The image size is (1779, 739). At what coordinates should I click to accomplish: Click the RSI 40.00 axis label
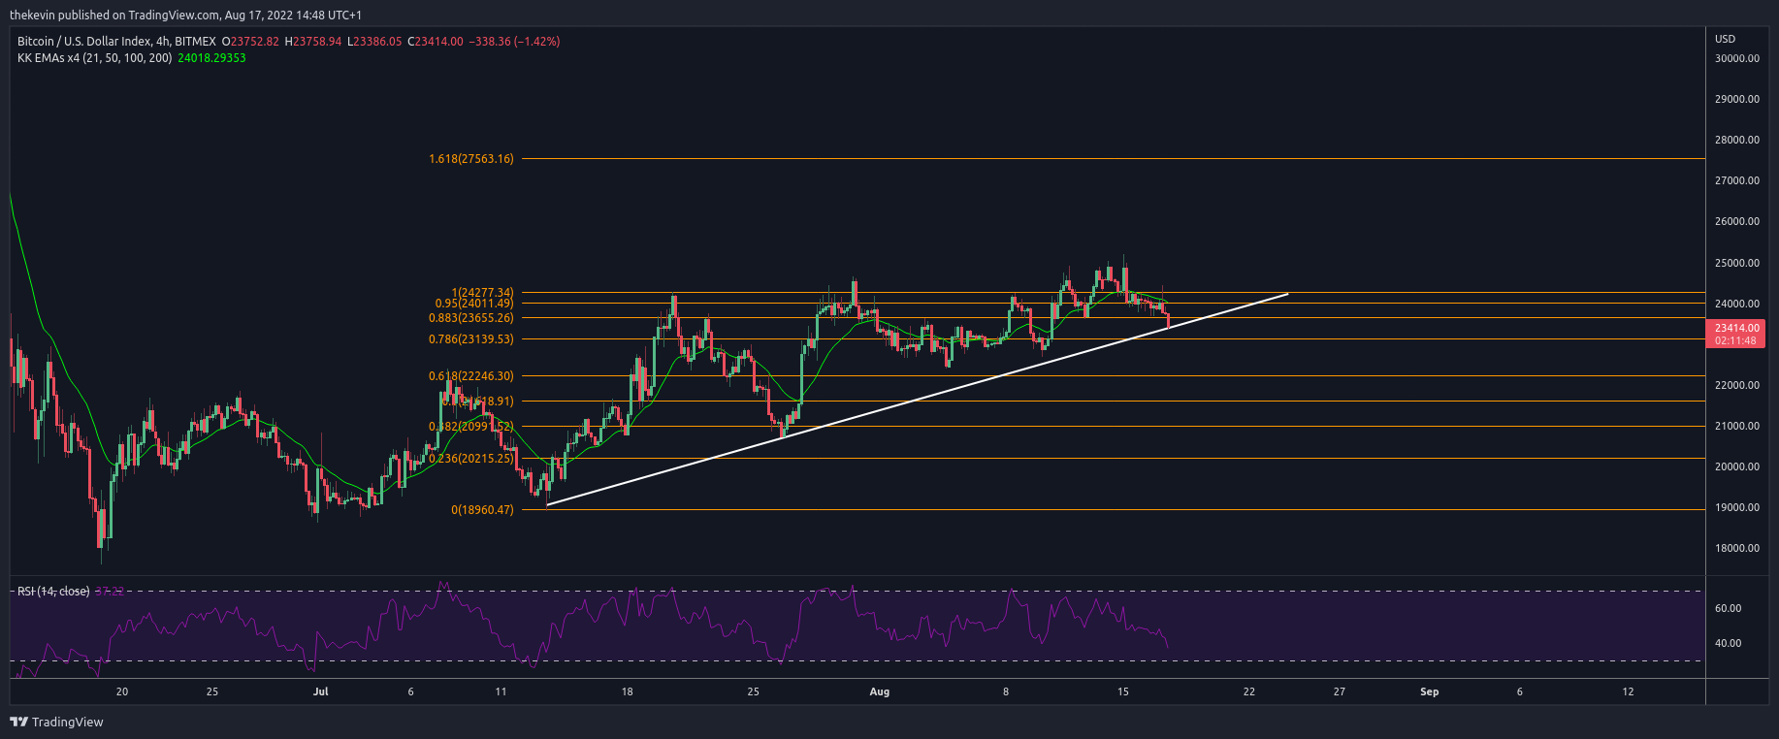coord(1728,643)
